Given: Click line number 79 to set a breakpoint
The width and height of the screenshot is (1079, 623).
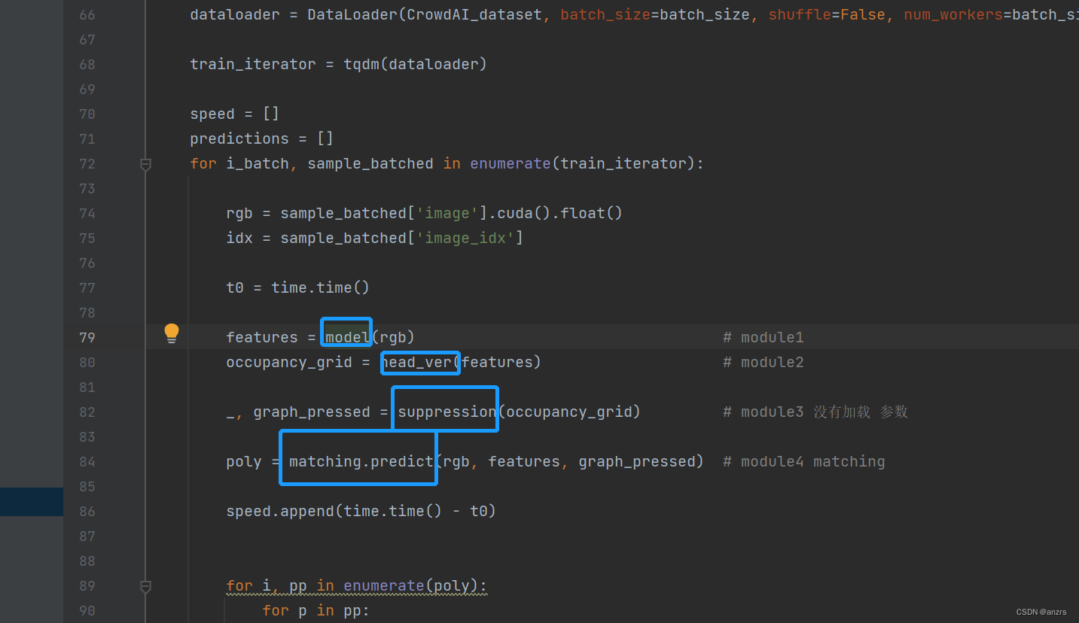Looking at the screenshot, I should (x=87, y=337).
